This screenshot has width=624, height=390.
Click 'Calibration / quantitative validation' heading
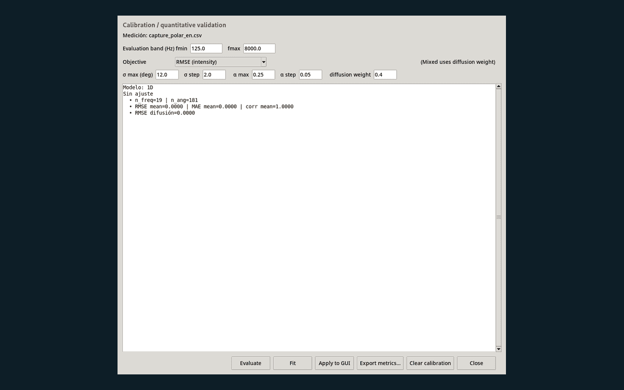click(174, 25)
